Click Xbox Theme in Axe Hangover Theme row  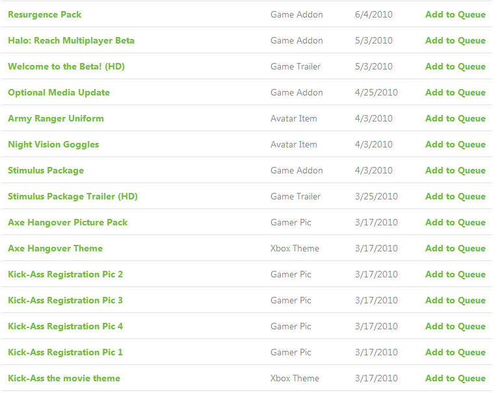pyautogui.click(x=295, y=248)
